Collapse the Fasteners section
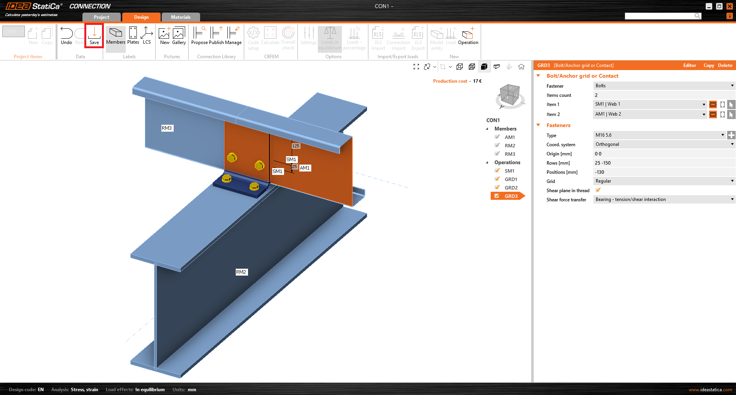The height and width of the screenshot is (395, 736). (538, 125)
